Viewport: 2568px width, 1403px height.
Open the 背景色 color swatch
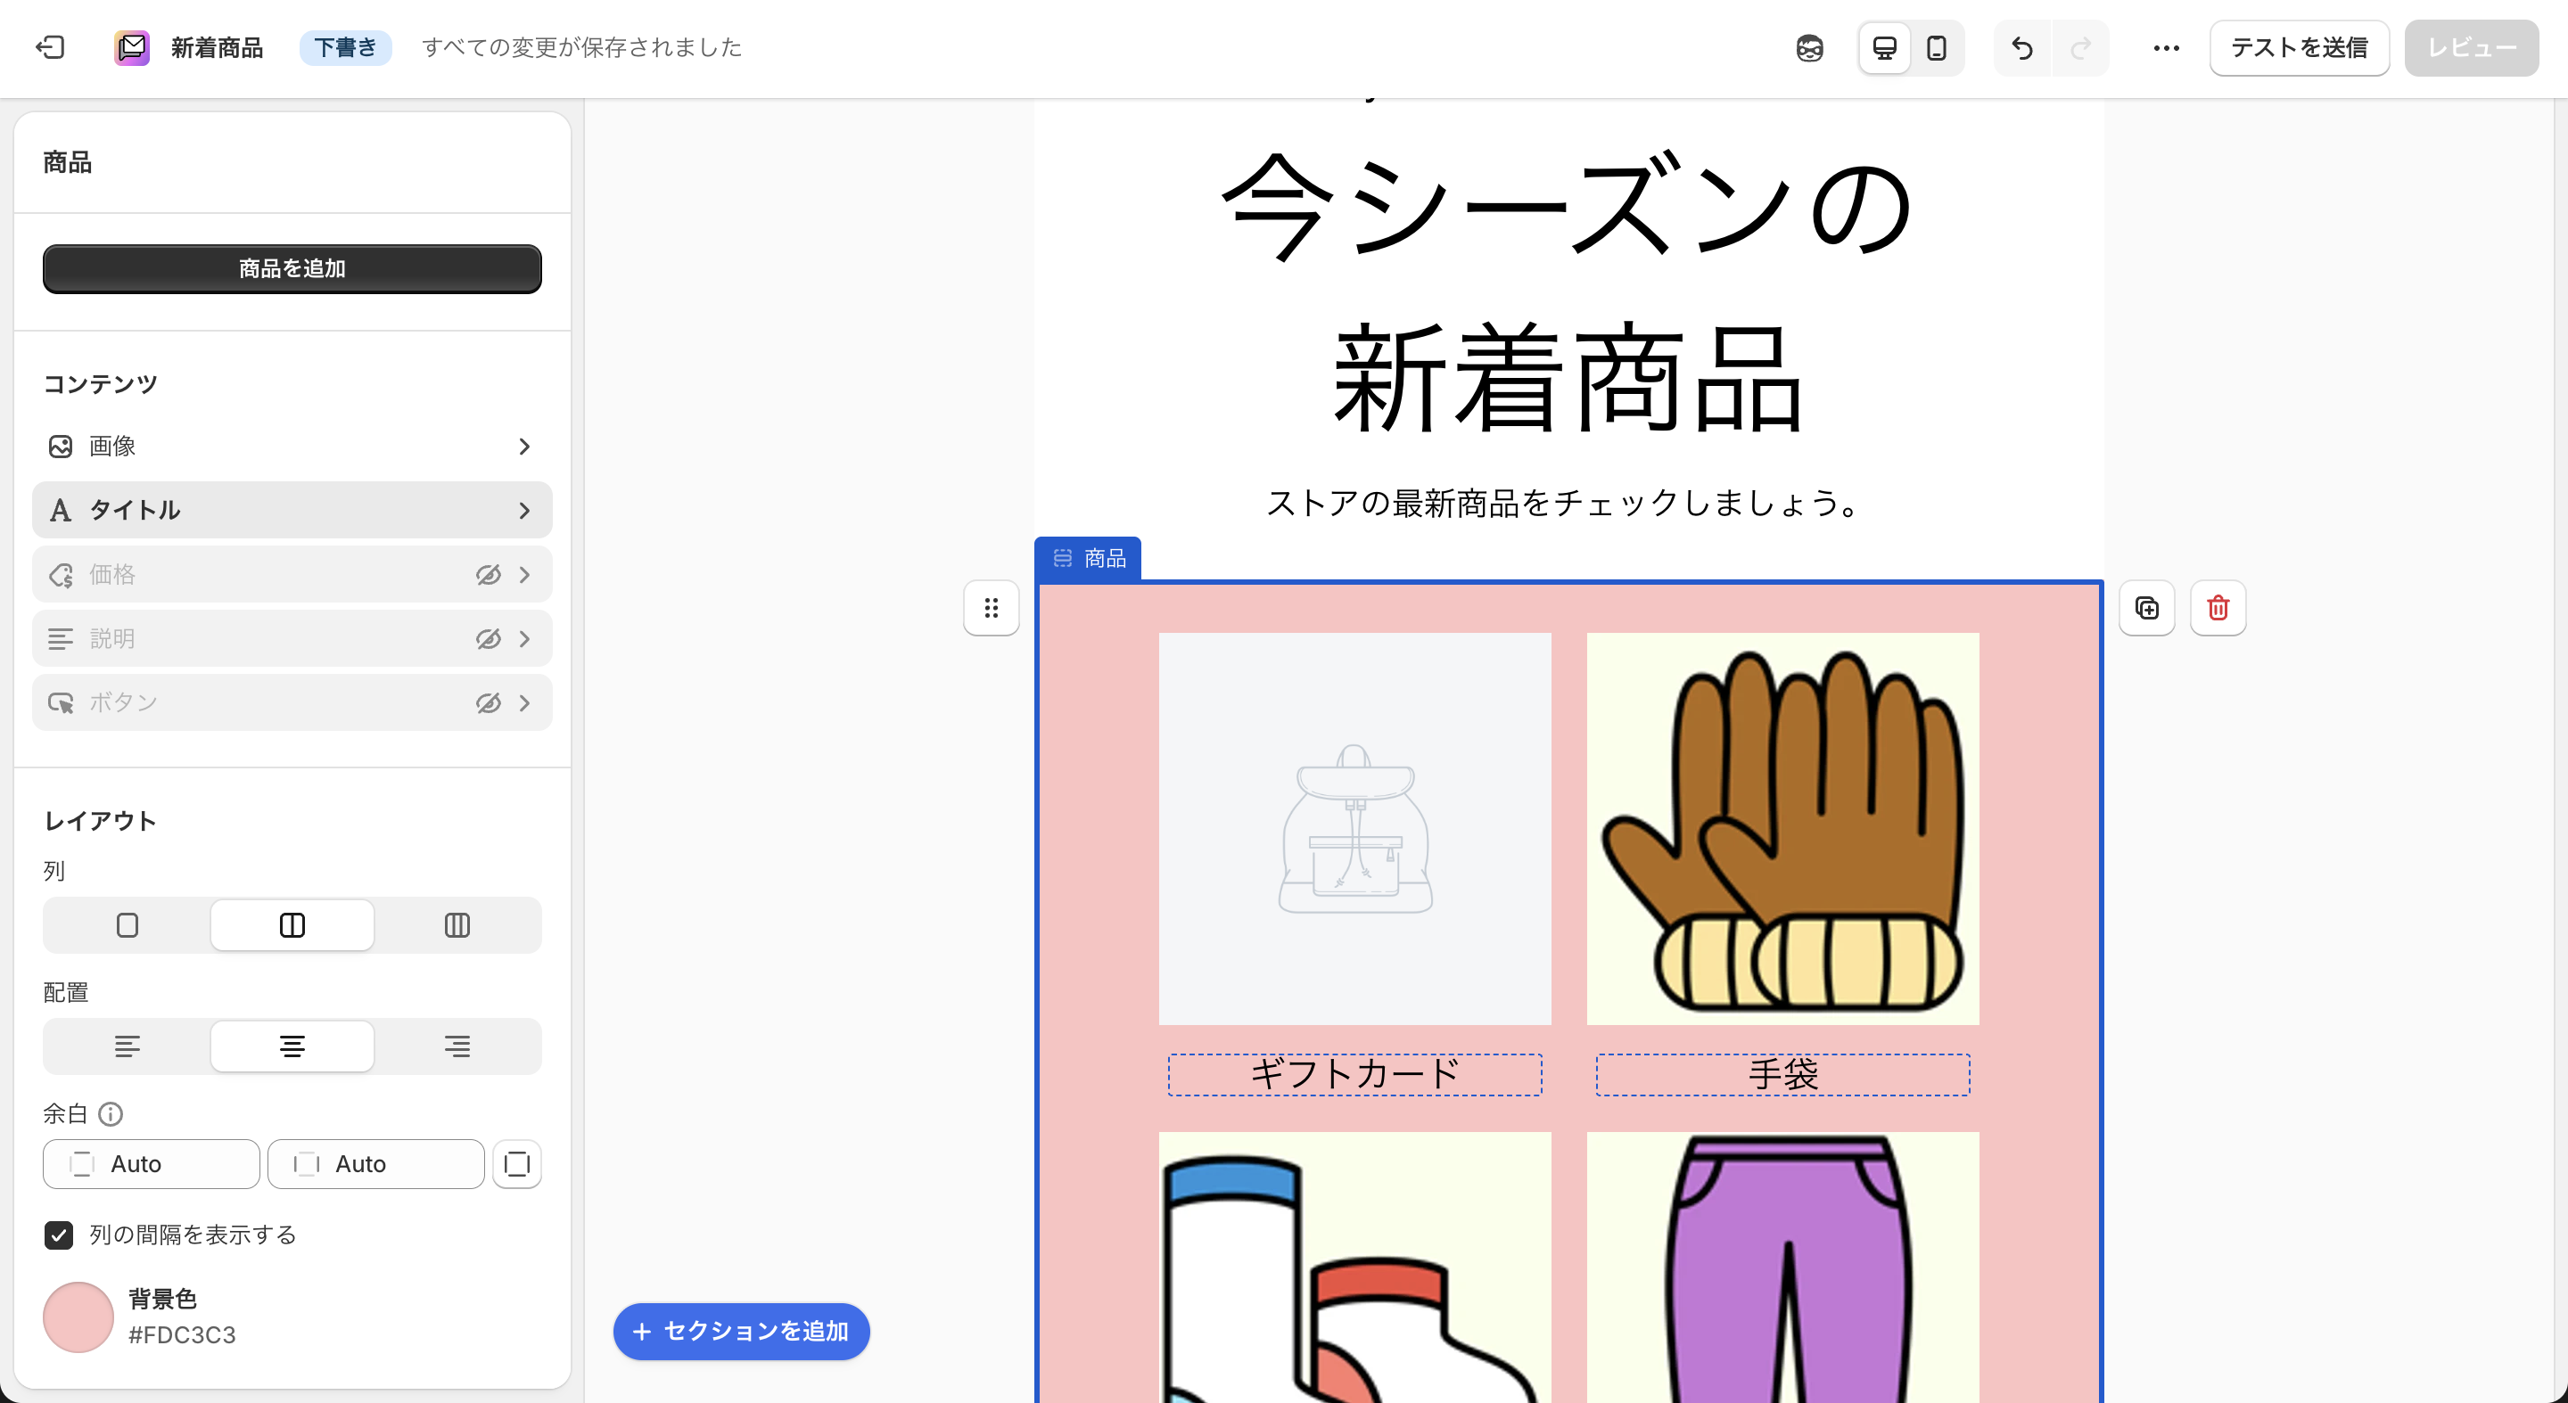click(78, 1317)
